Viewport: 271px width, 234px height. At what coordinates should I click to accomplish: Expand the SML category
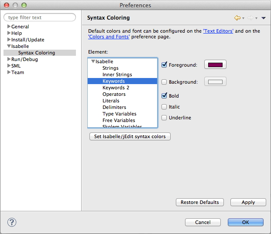pos(9,66)
